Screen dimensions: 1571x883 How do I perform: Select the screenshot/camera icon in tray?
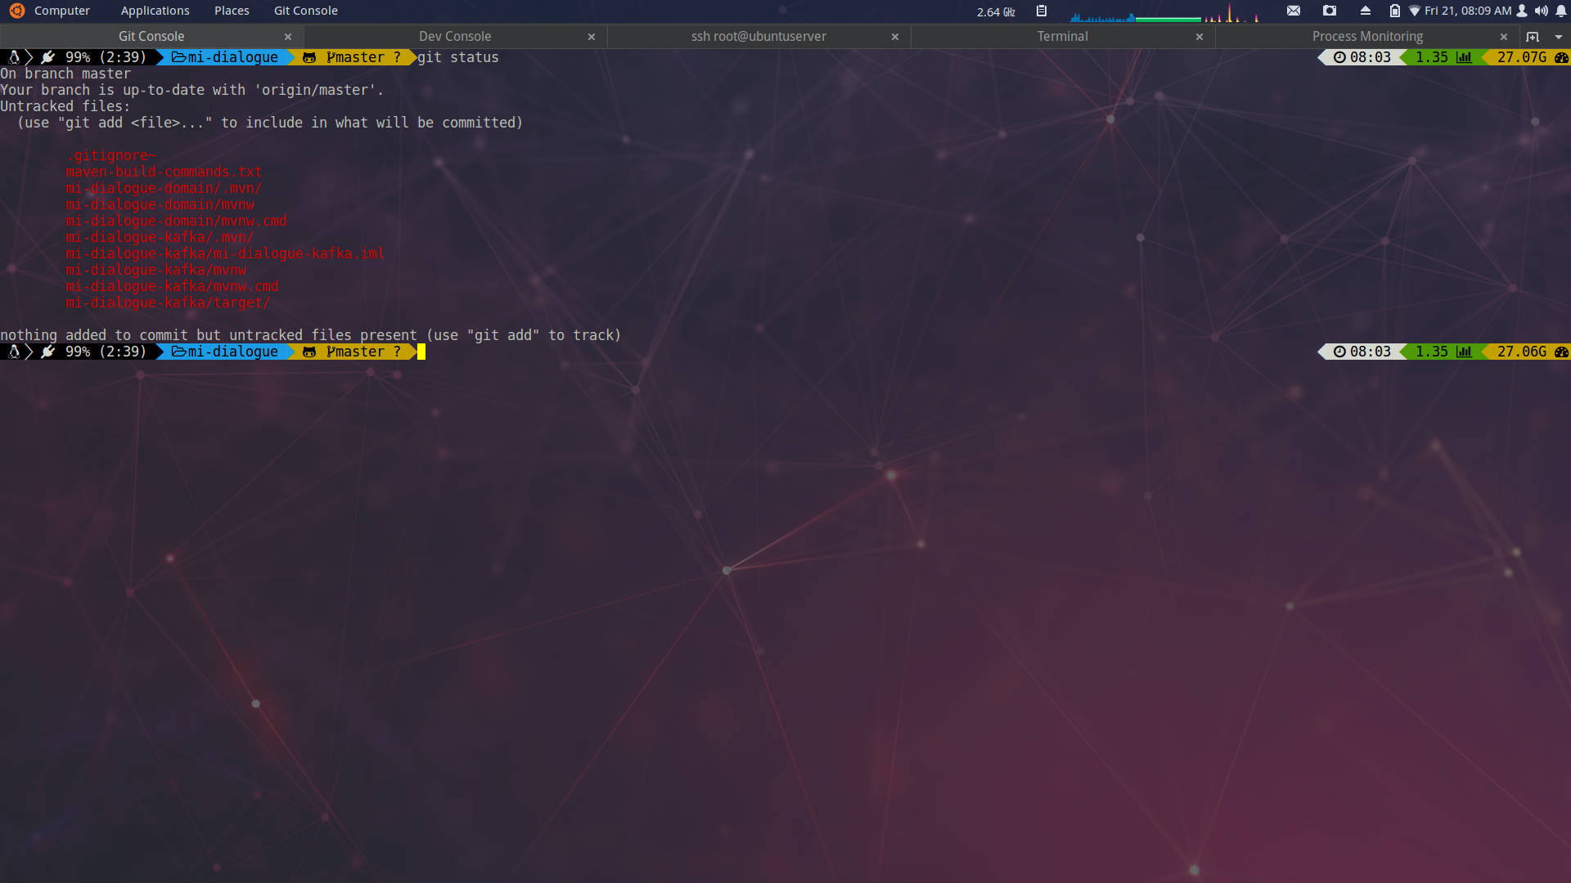click(x=1330, y=10)
